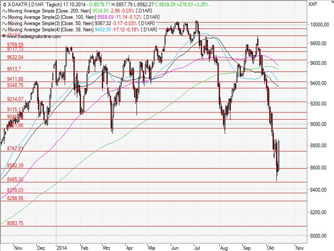Viewport: 334px width, 251px height.
Task: Select the curve icon for Moving Average Simple(2)
Action: tap(5, 17)
